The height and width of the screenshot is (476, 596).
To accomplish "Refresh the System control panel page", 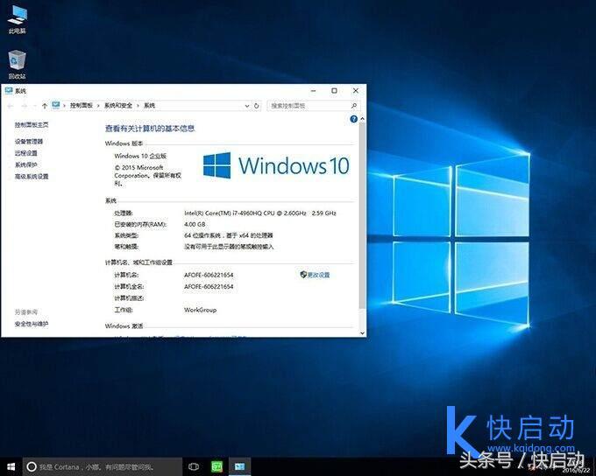I will [257, 106].
